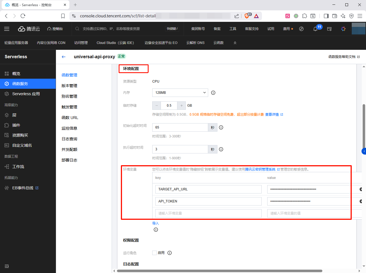Switch to 日志查询 tab

point(69,139)
